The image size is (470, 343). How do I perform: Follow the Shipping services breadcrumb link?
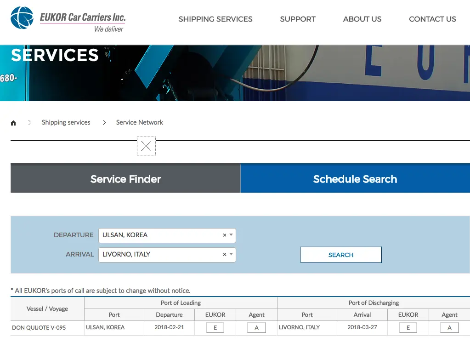tap(66, 122)
